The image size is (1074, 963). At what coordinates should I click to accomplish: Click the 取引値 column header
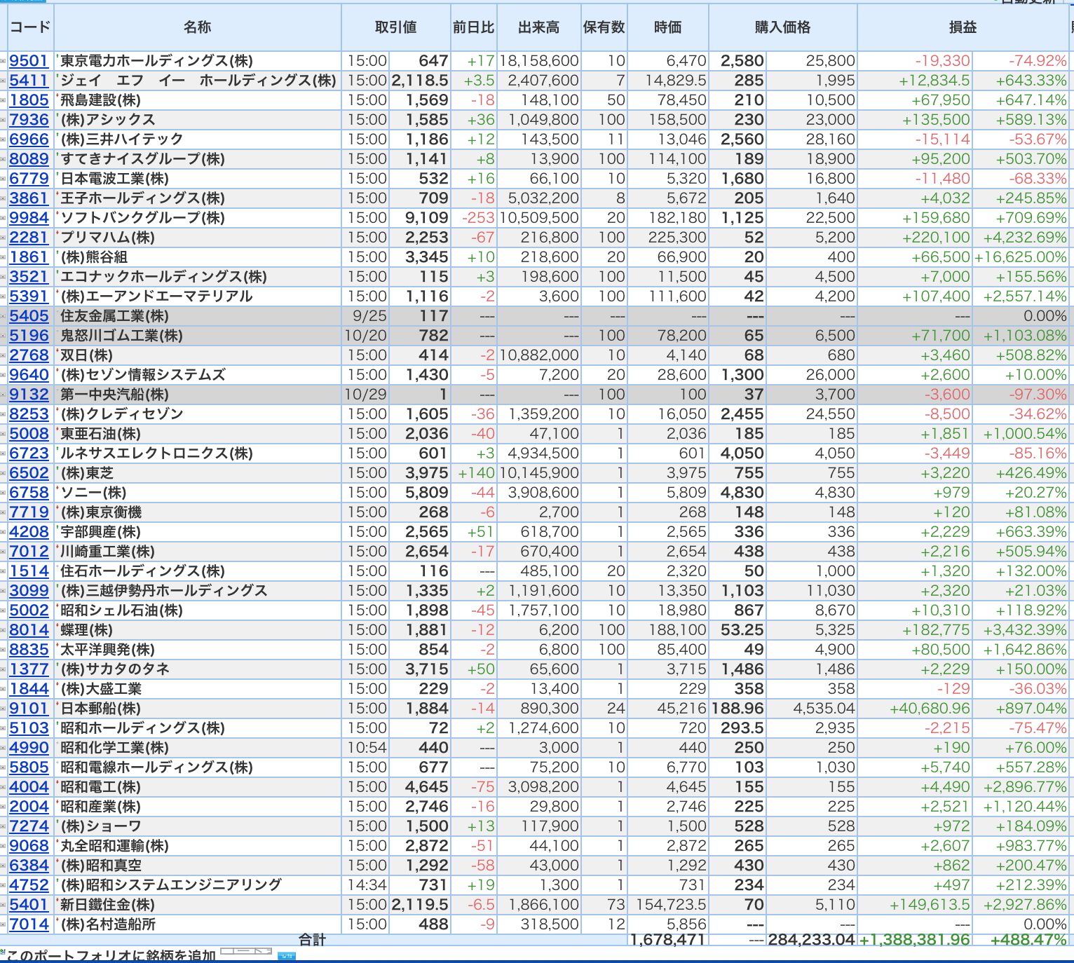point(396,27)
